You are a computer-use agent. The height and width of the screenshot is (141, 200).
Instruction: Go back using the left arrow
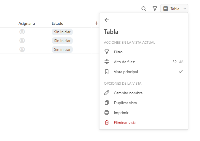(107, 20)
